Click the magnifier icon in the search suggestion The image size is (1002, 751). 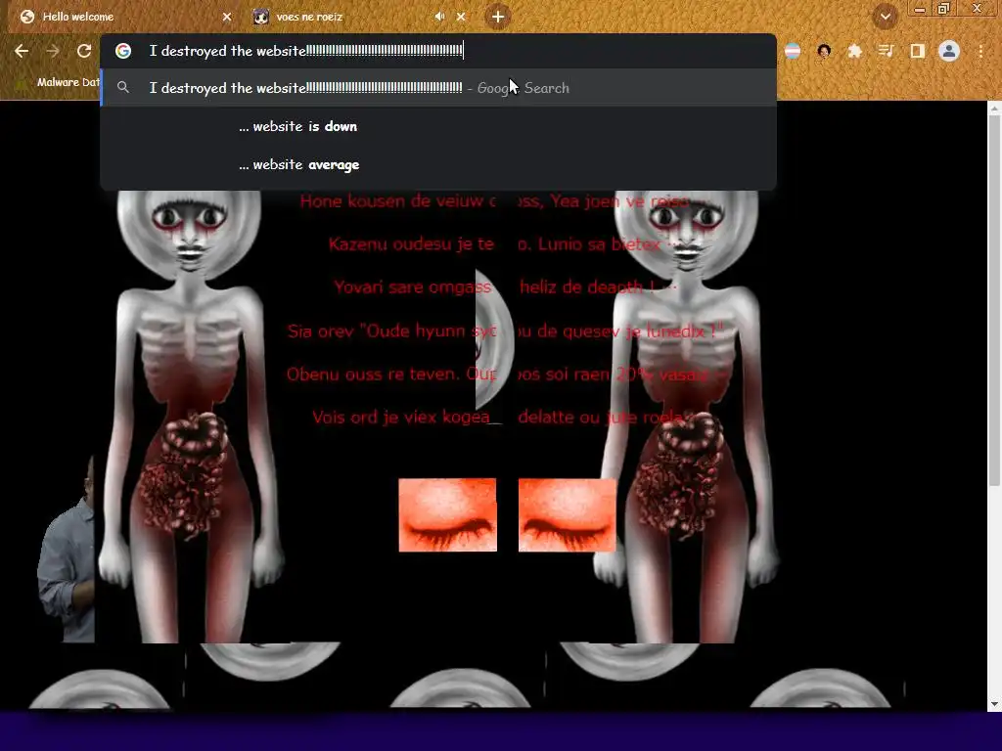(x=123, y=87)
